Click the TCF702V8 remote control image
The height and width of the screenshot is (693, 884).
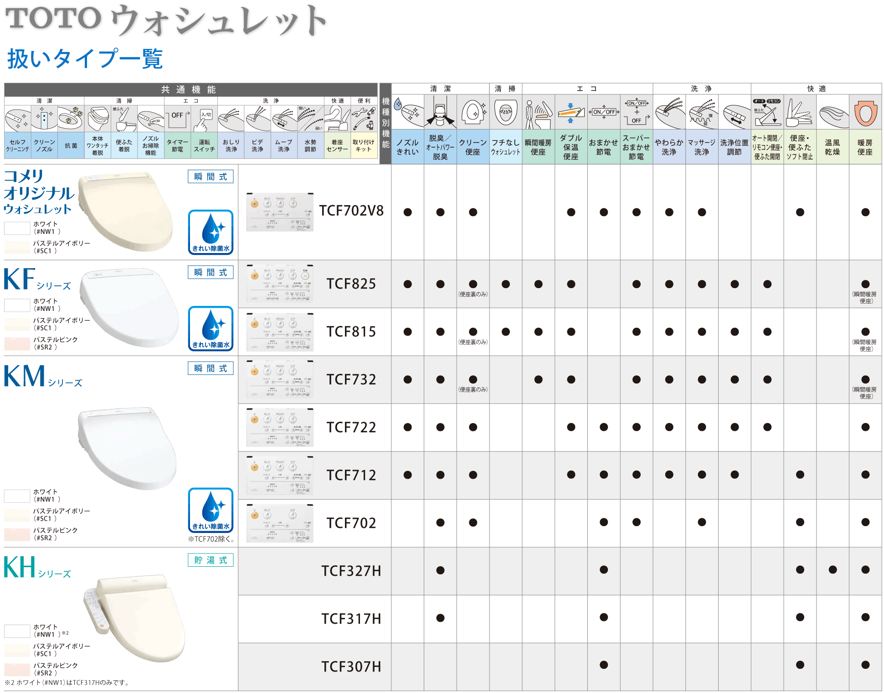[280, 212]
